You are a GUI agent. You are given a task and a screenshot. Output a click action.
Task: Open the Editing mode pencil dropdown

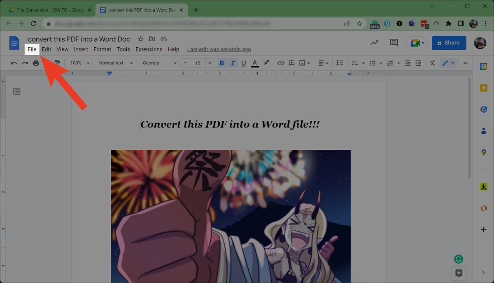tap(448, 63)
